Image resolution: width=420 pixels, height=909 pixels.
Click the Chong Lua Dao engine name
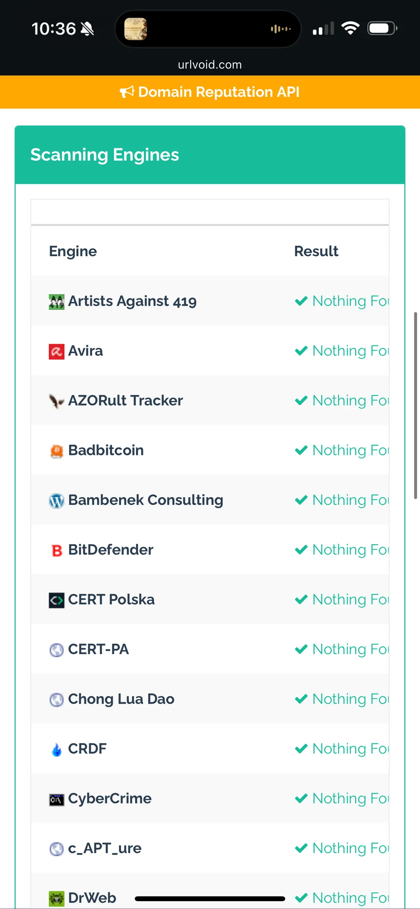point(121,699)
